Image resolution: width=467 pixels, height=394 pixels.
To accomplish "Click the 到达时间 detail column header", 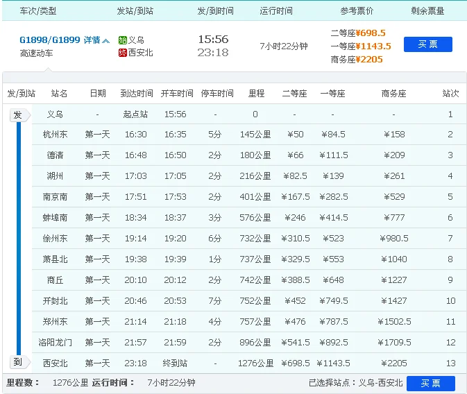I will 137,94.
